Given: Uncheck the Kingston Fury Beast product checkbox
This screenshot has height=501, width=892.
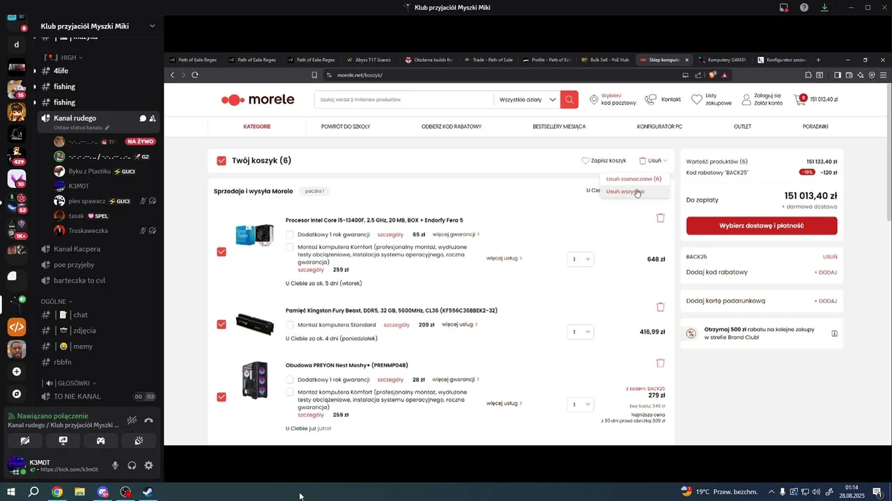Looking at the screenshot, I should coord(222,324).
